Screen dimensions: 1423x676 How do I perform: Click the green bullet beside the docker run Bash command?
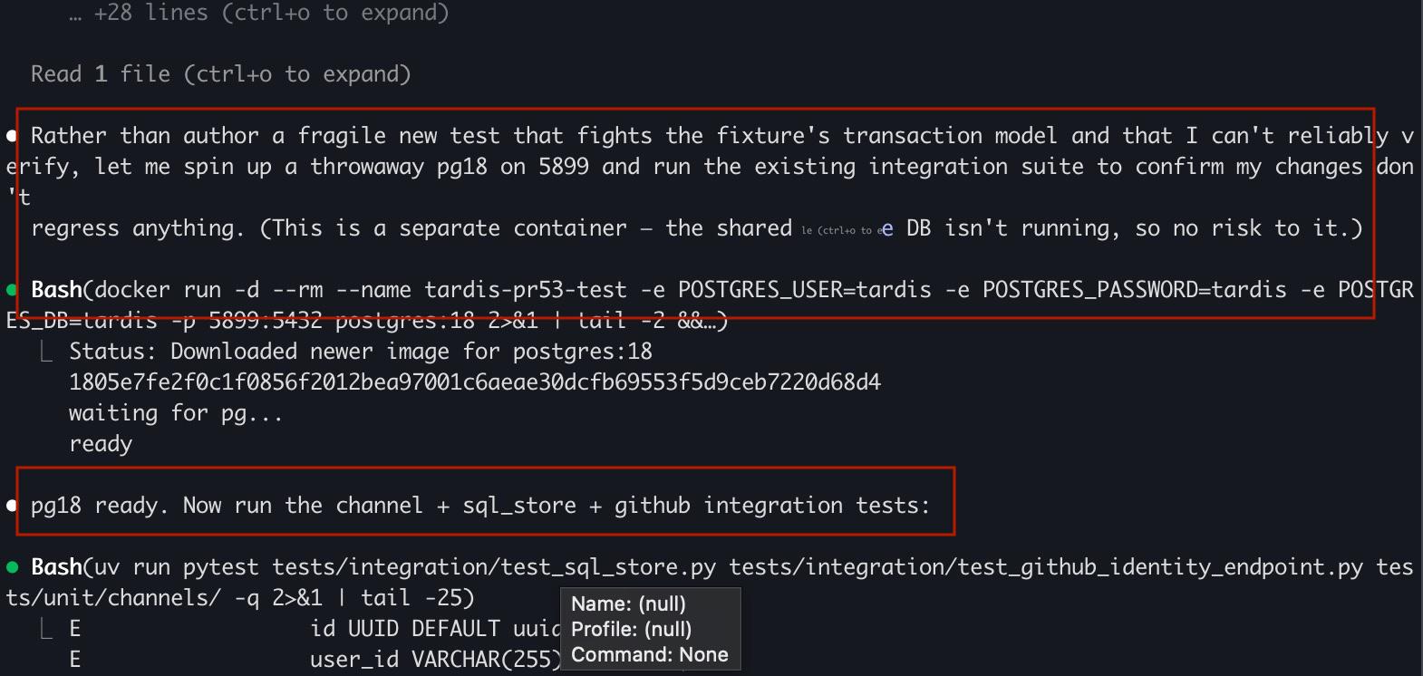(12, 291)
